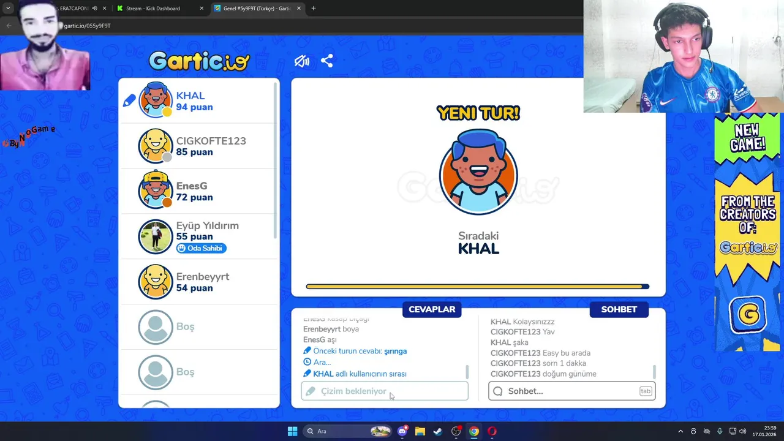Select the Genel #5y9F9T Gartic tab
The image size is (784, 441).
[x=257, y=9]
